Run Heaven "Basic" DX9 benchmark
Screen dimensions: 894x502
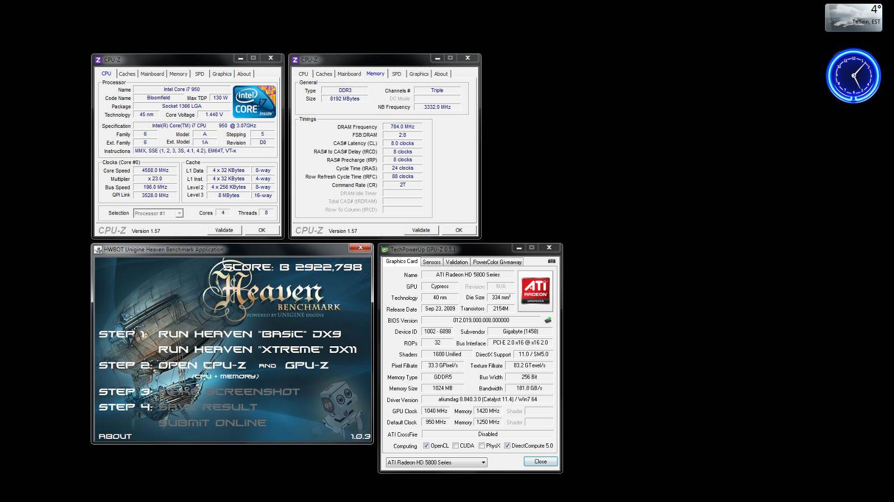click(249, 334)
